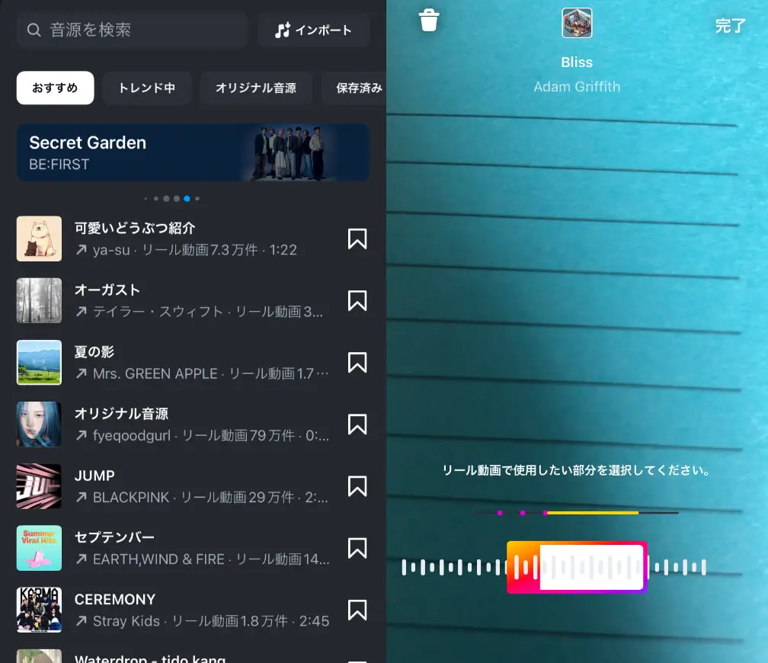Bookmark 可愛いどうぶつ紹介 by ya-su

click(357, 239)
